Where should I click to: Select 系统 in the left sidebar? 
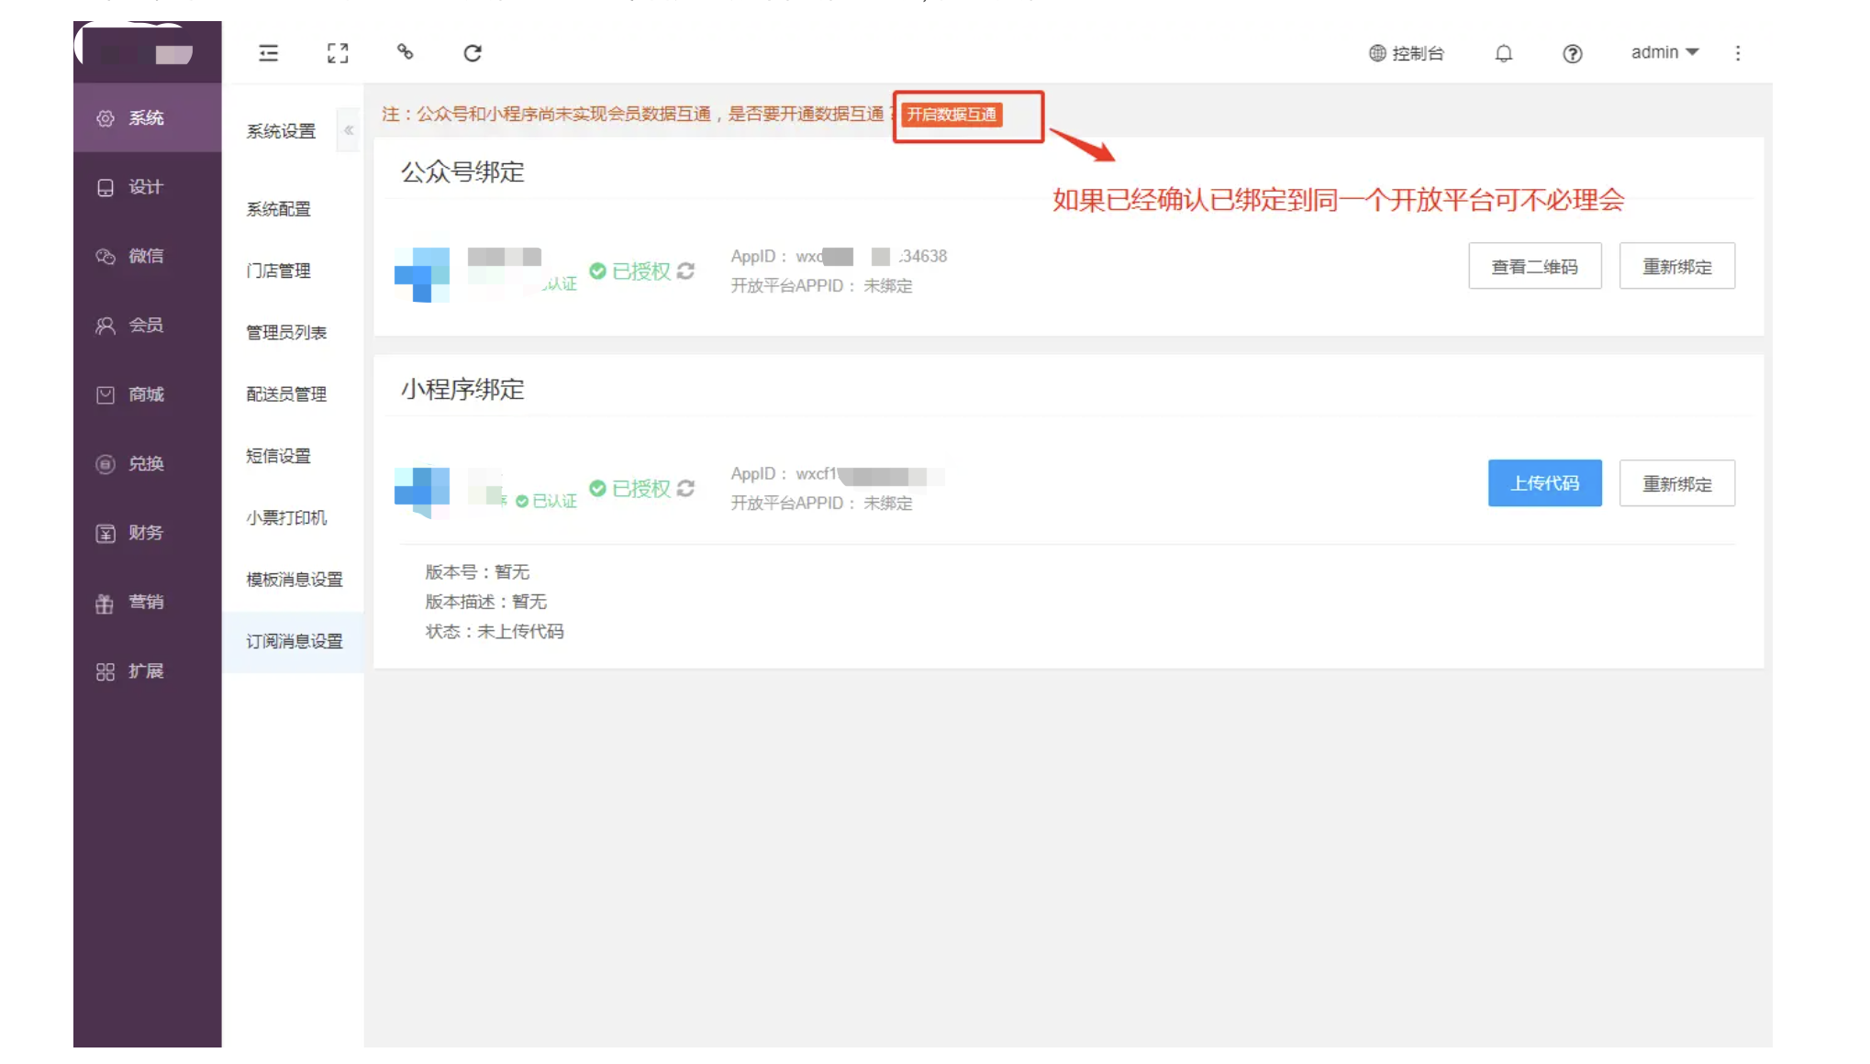(x=147, y=117)
